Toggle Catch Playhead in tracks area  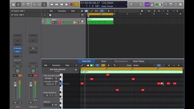coord(102,11)
